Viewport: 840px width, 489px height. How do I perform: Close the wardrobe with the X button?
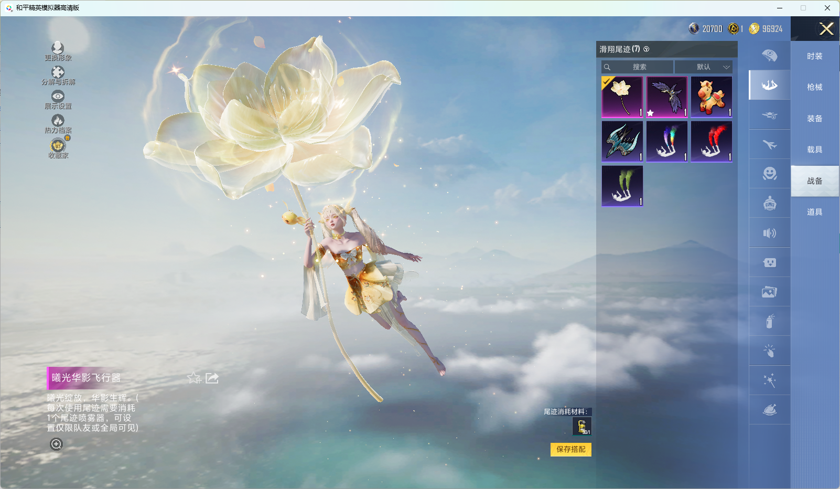tap(826, 29)
